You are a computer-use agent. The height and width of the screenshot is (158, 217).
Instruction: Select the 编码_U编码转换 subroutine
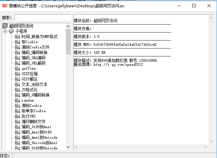click(35, 95)
